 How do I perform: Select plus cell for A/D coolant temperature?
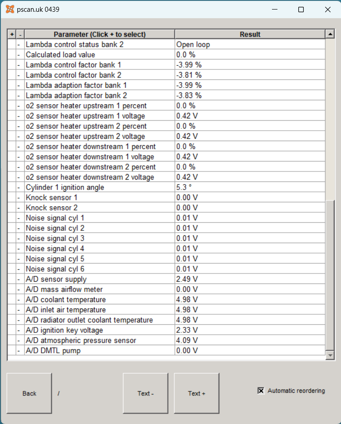pyautogui.click(x=12, y=300)
